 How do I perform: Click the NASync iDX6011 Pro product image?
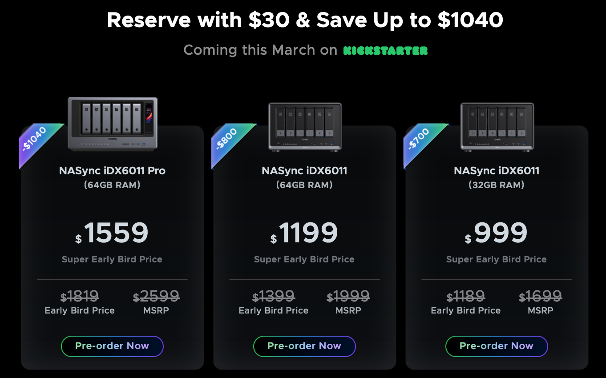click(x=113, y=124)
